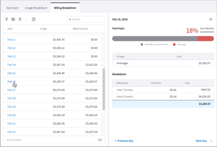Click the Billed Item column header
The width and height of the screenshot is (217, 147).
coord(122,83)
